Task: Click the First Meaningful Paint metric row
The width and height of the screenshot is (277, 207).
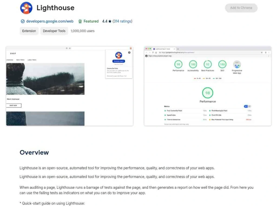Action: point(230,111)
